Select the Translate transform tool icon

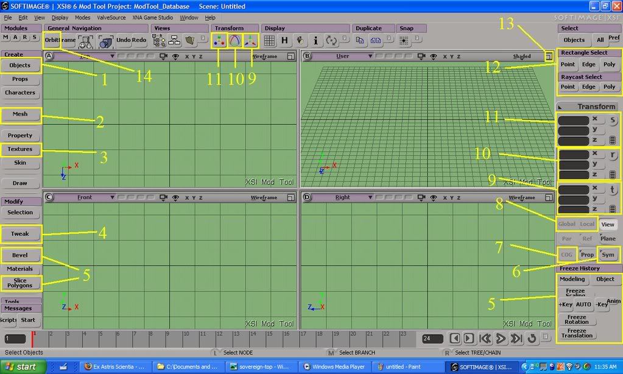pos(251,41)
